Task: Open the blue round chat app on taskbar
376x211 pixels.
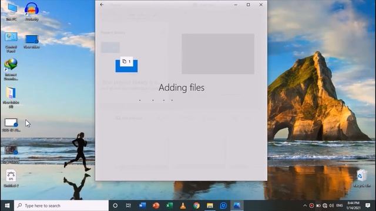Action: 223,206
